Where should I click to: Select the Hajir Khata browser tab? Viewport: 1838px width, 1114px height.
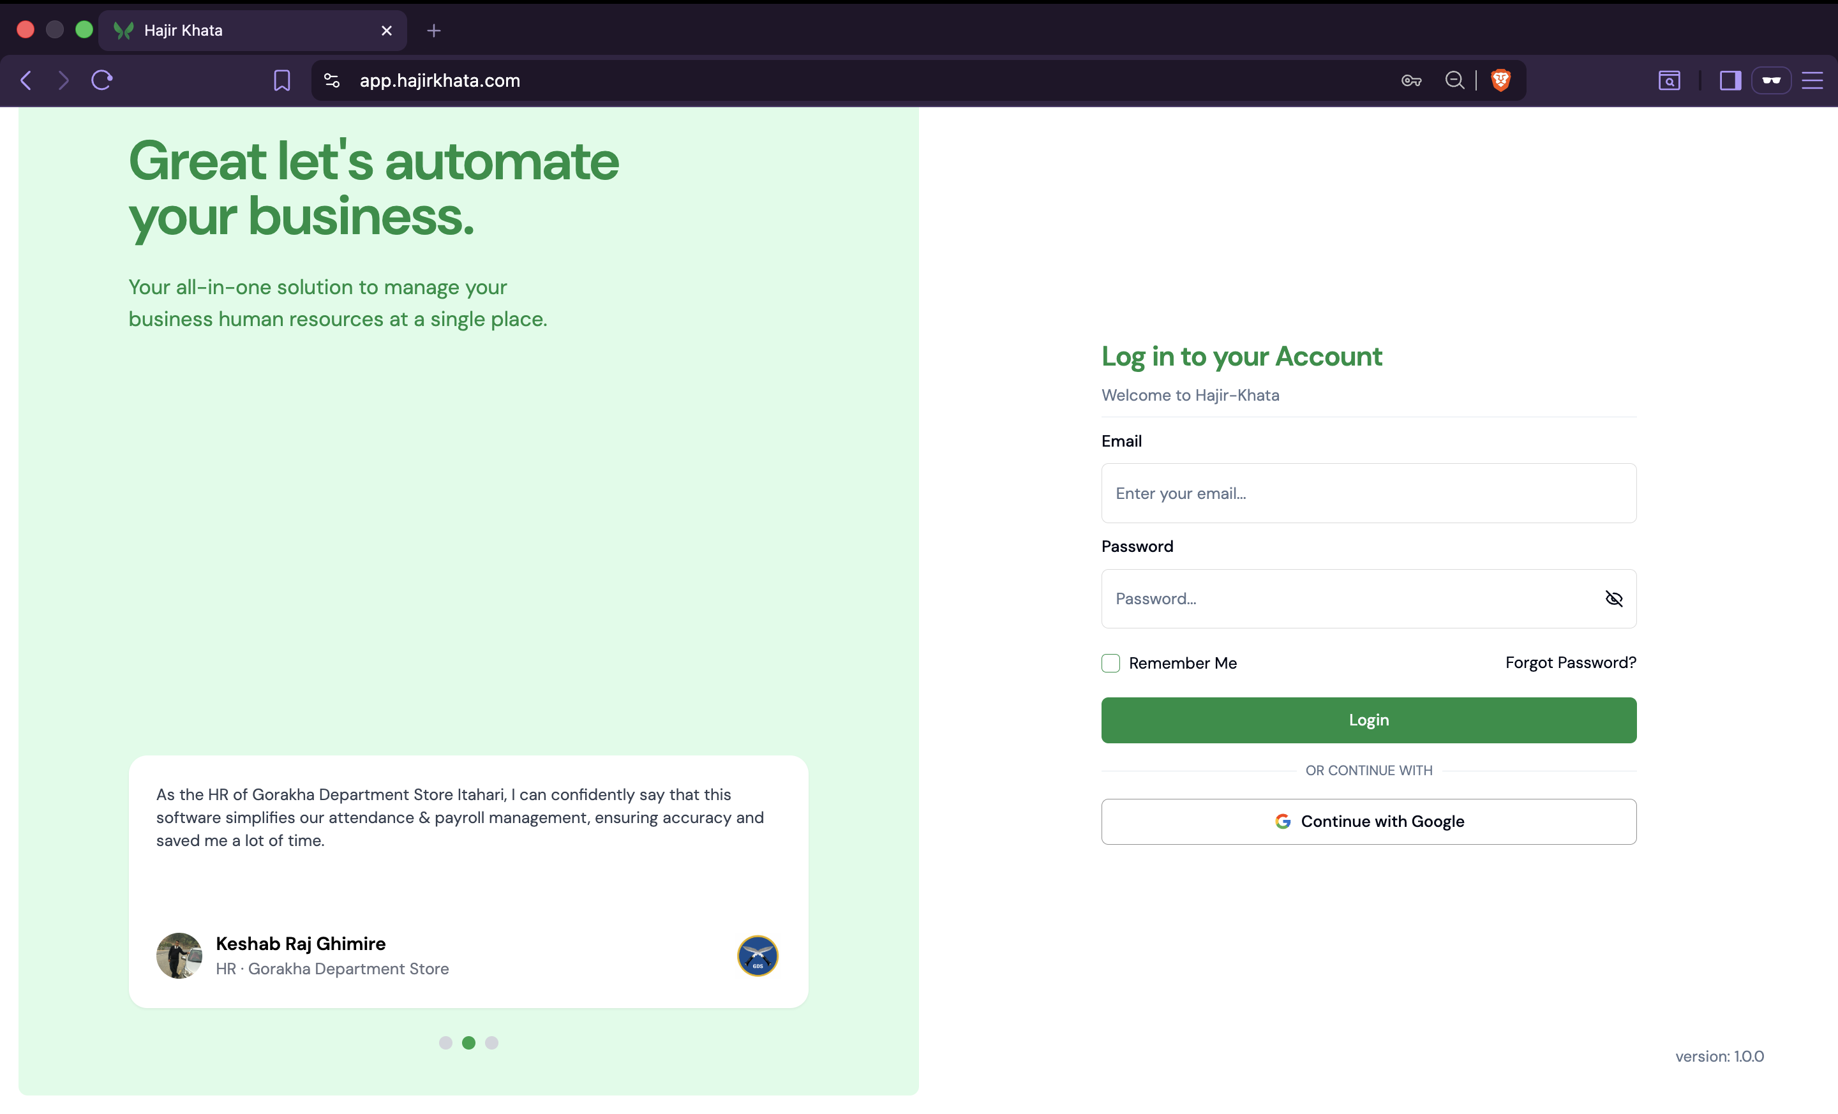pos(252,31)
